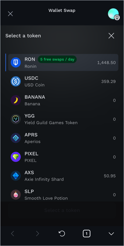Viewport: 124px width, 246px height.
Task: Go back with the left arrow
Action: pyautogui.click(x=13, y=234)
